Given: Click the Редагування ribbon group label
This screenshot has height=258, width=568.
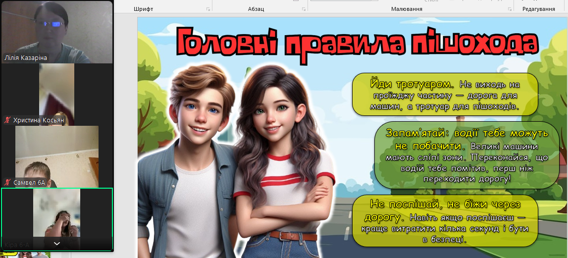Looking at the screenshot, I should click(539, 9).
